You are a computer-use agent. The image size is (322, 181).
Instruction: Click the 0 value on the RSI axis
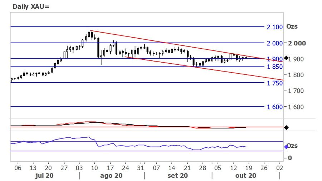pyautogui.click(x=290, y=158)
